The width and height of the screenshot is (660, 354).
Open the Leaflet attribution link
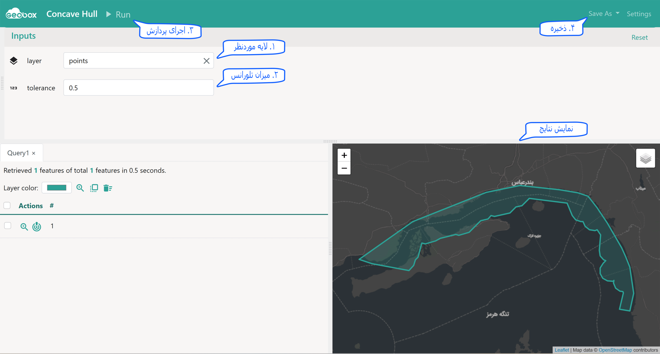562,350
